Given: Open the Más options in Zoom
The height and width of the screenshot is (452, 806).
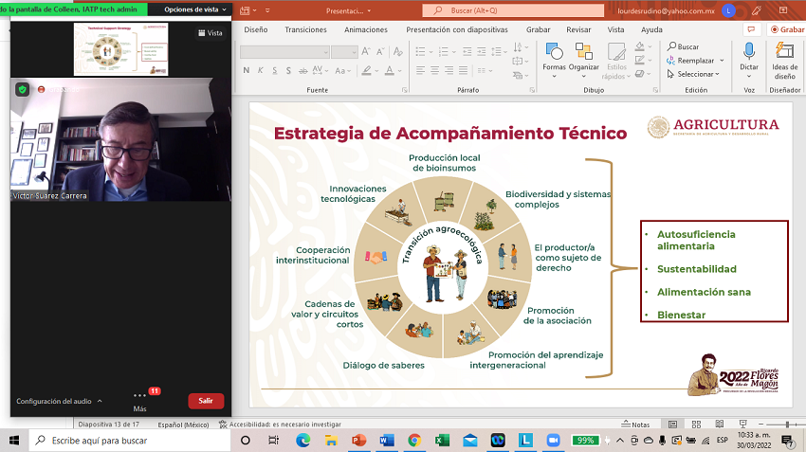Looking at the screenshot, I should click(x=140, y=401).
